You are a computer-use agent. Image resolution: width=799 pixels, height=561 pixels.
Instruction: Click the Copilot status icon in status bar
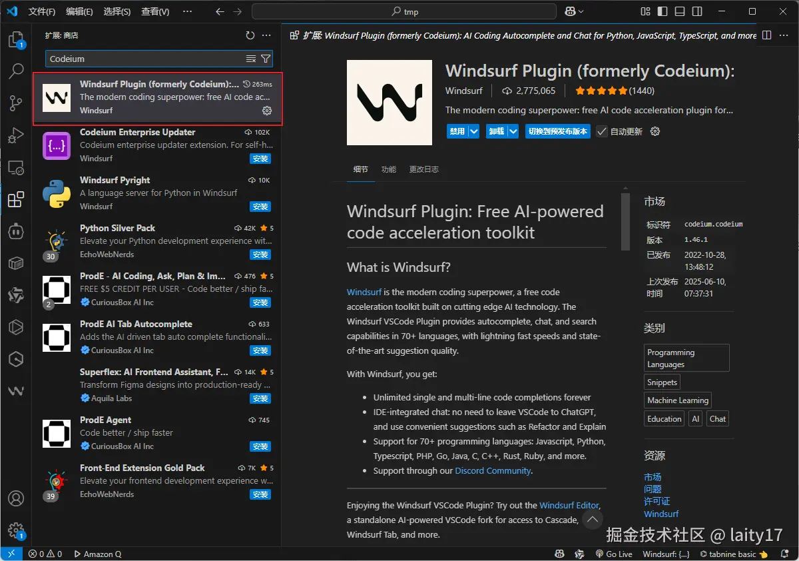(560, 554)
